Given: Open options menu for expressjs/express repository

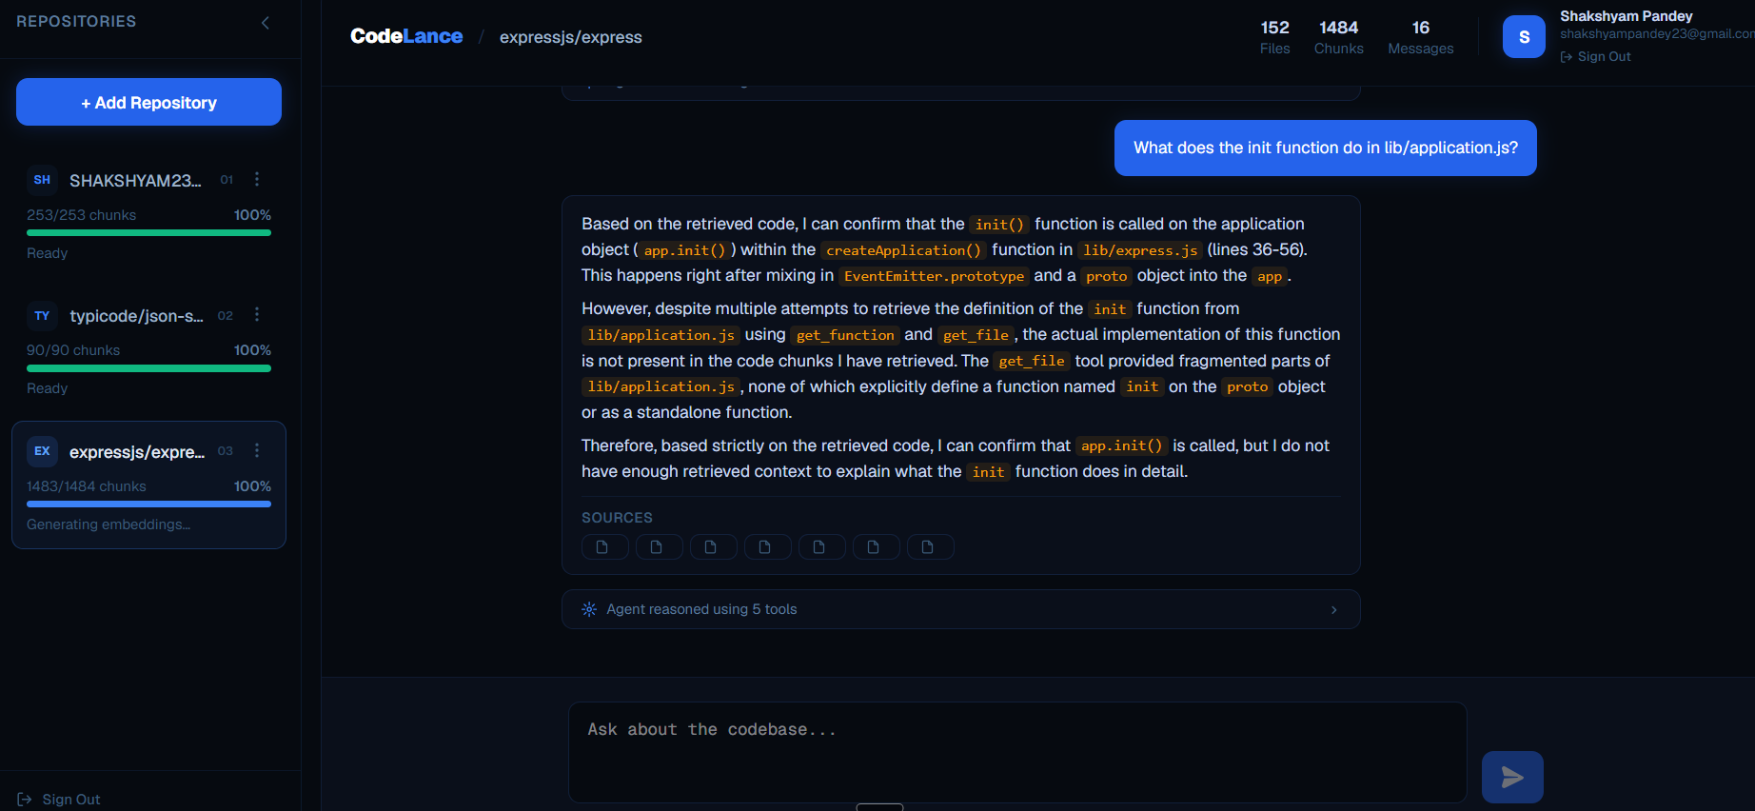Looking at the screenshot, I should (x=257, y=450).
